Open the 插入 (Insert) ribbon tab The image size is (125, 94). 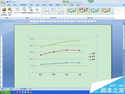point(15,5)
